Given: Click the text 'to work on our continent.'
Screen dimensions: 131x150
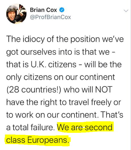Looking at the screenshot, I should click(53, 115).
